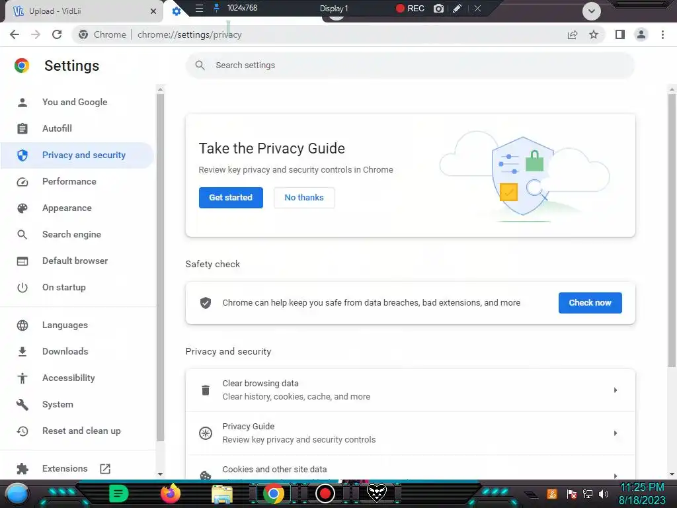The height and width of the screenshot is (508, 677).
Task: Click the On startup power icon
Action: click(x=22, y=288)
